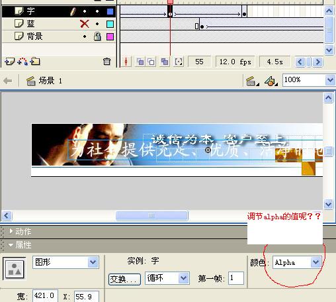This screenshot has width=336, height=302.
Task: Insert a layer folder
Action: pyautogui.click(x=35, y=61)
